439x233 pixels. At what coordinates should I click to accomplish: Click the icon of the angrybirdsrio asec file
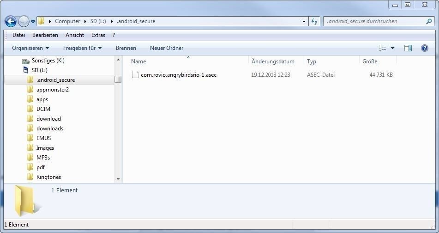135,75
